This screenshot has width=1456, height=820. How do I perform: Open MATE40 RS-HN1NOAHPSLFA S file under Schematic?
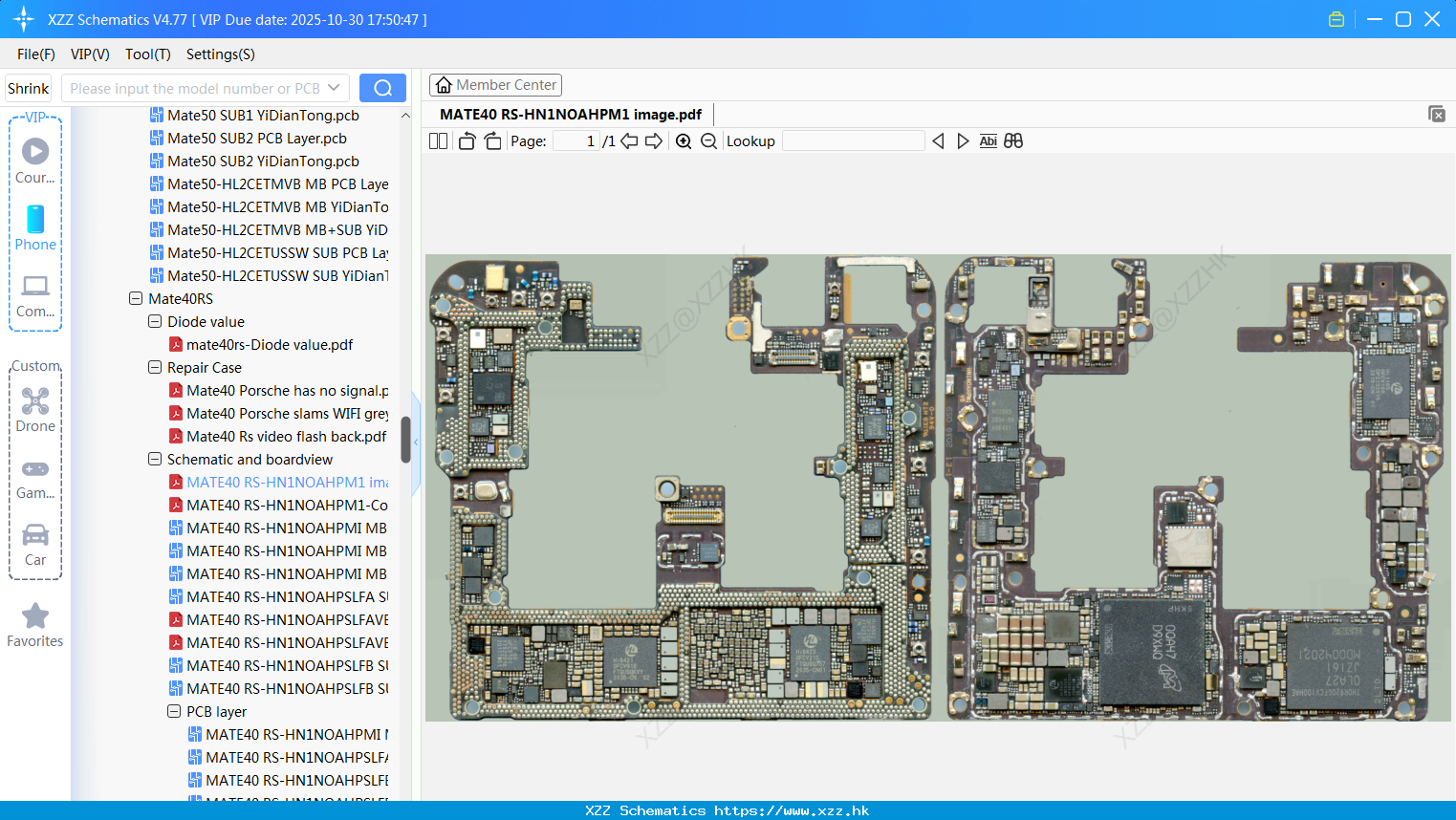coord(287,596)
